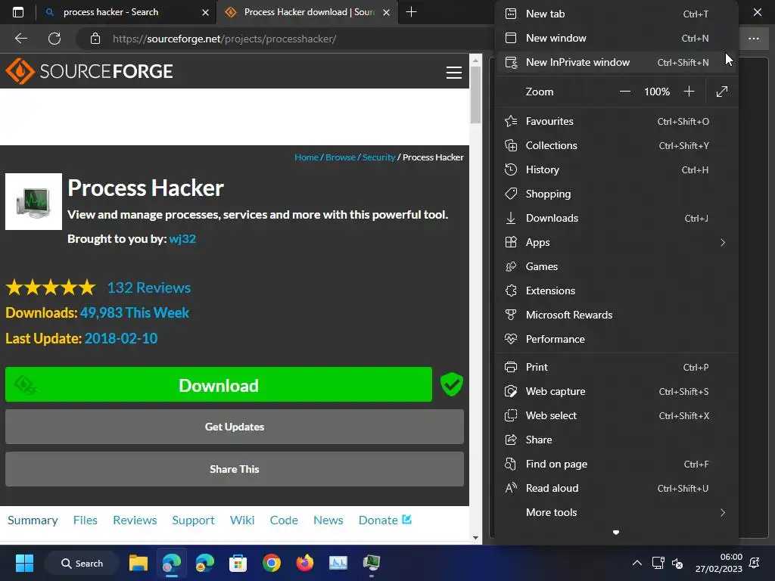Open Windows Start menu

[24, 563]
